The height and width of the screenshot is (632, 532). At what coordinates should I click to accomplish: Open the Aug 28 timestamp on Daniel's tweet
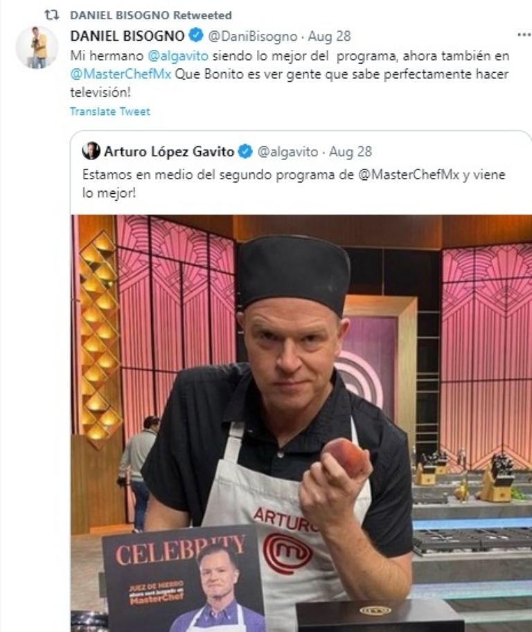(x=329, y=36)
